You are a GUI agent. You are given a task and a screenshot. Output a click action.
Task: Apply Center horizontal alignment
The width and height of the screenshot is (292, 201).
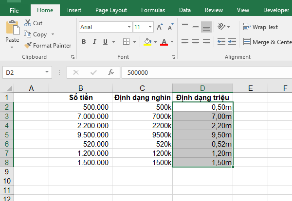[196, 42]
